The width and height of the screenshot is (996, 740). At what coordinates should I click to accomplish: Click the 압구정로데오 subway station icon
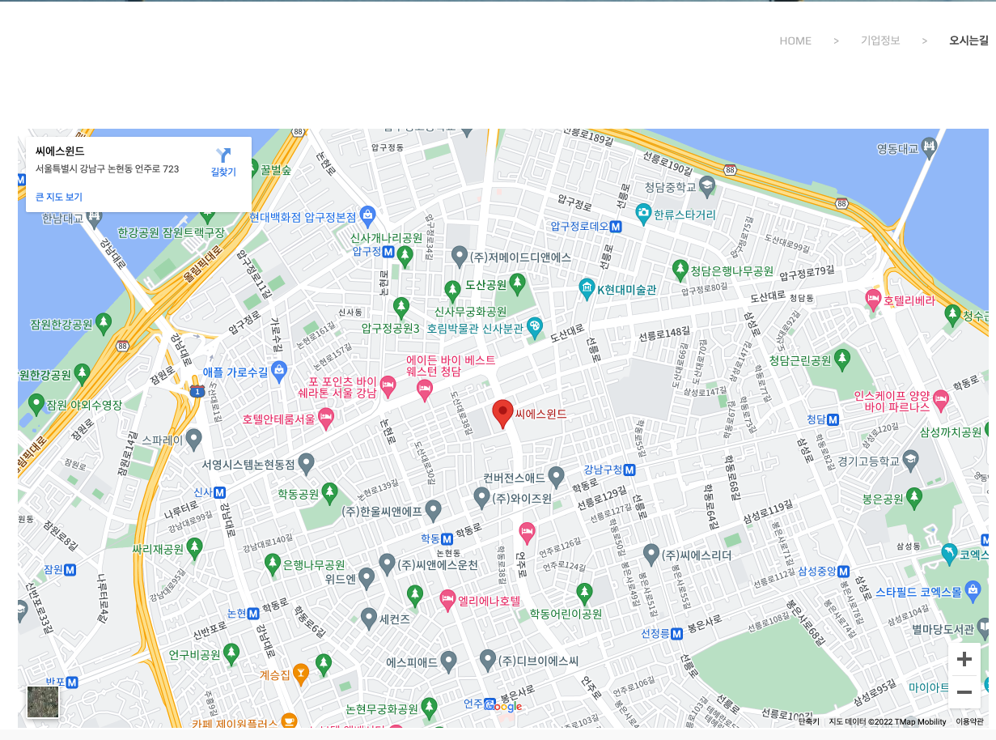point(616,227)
